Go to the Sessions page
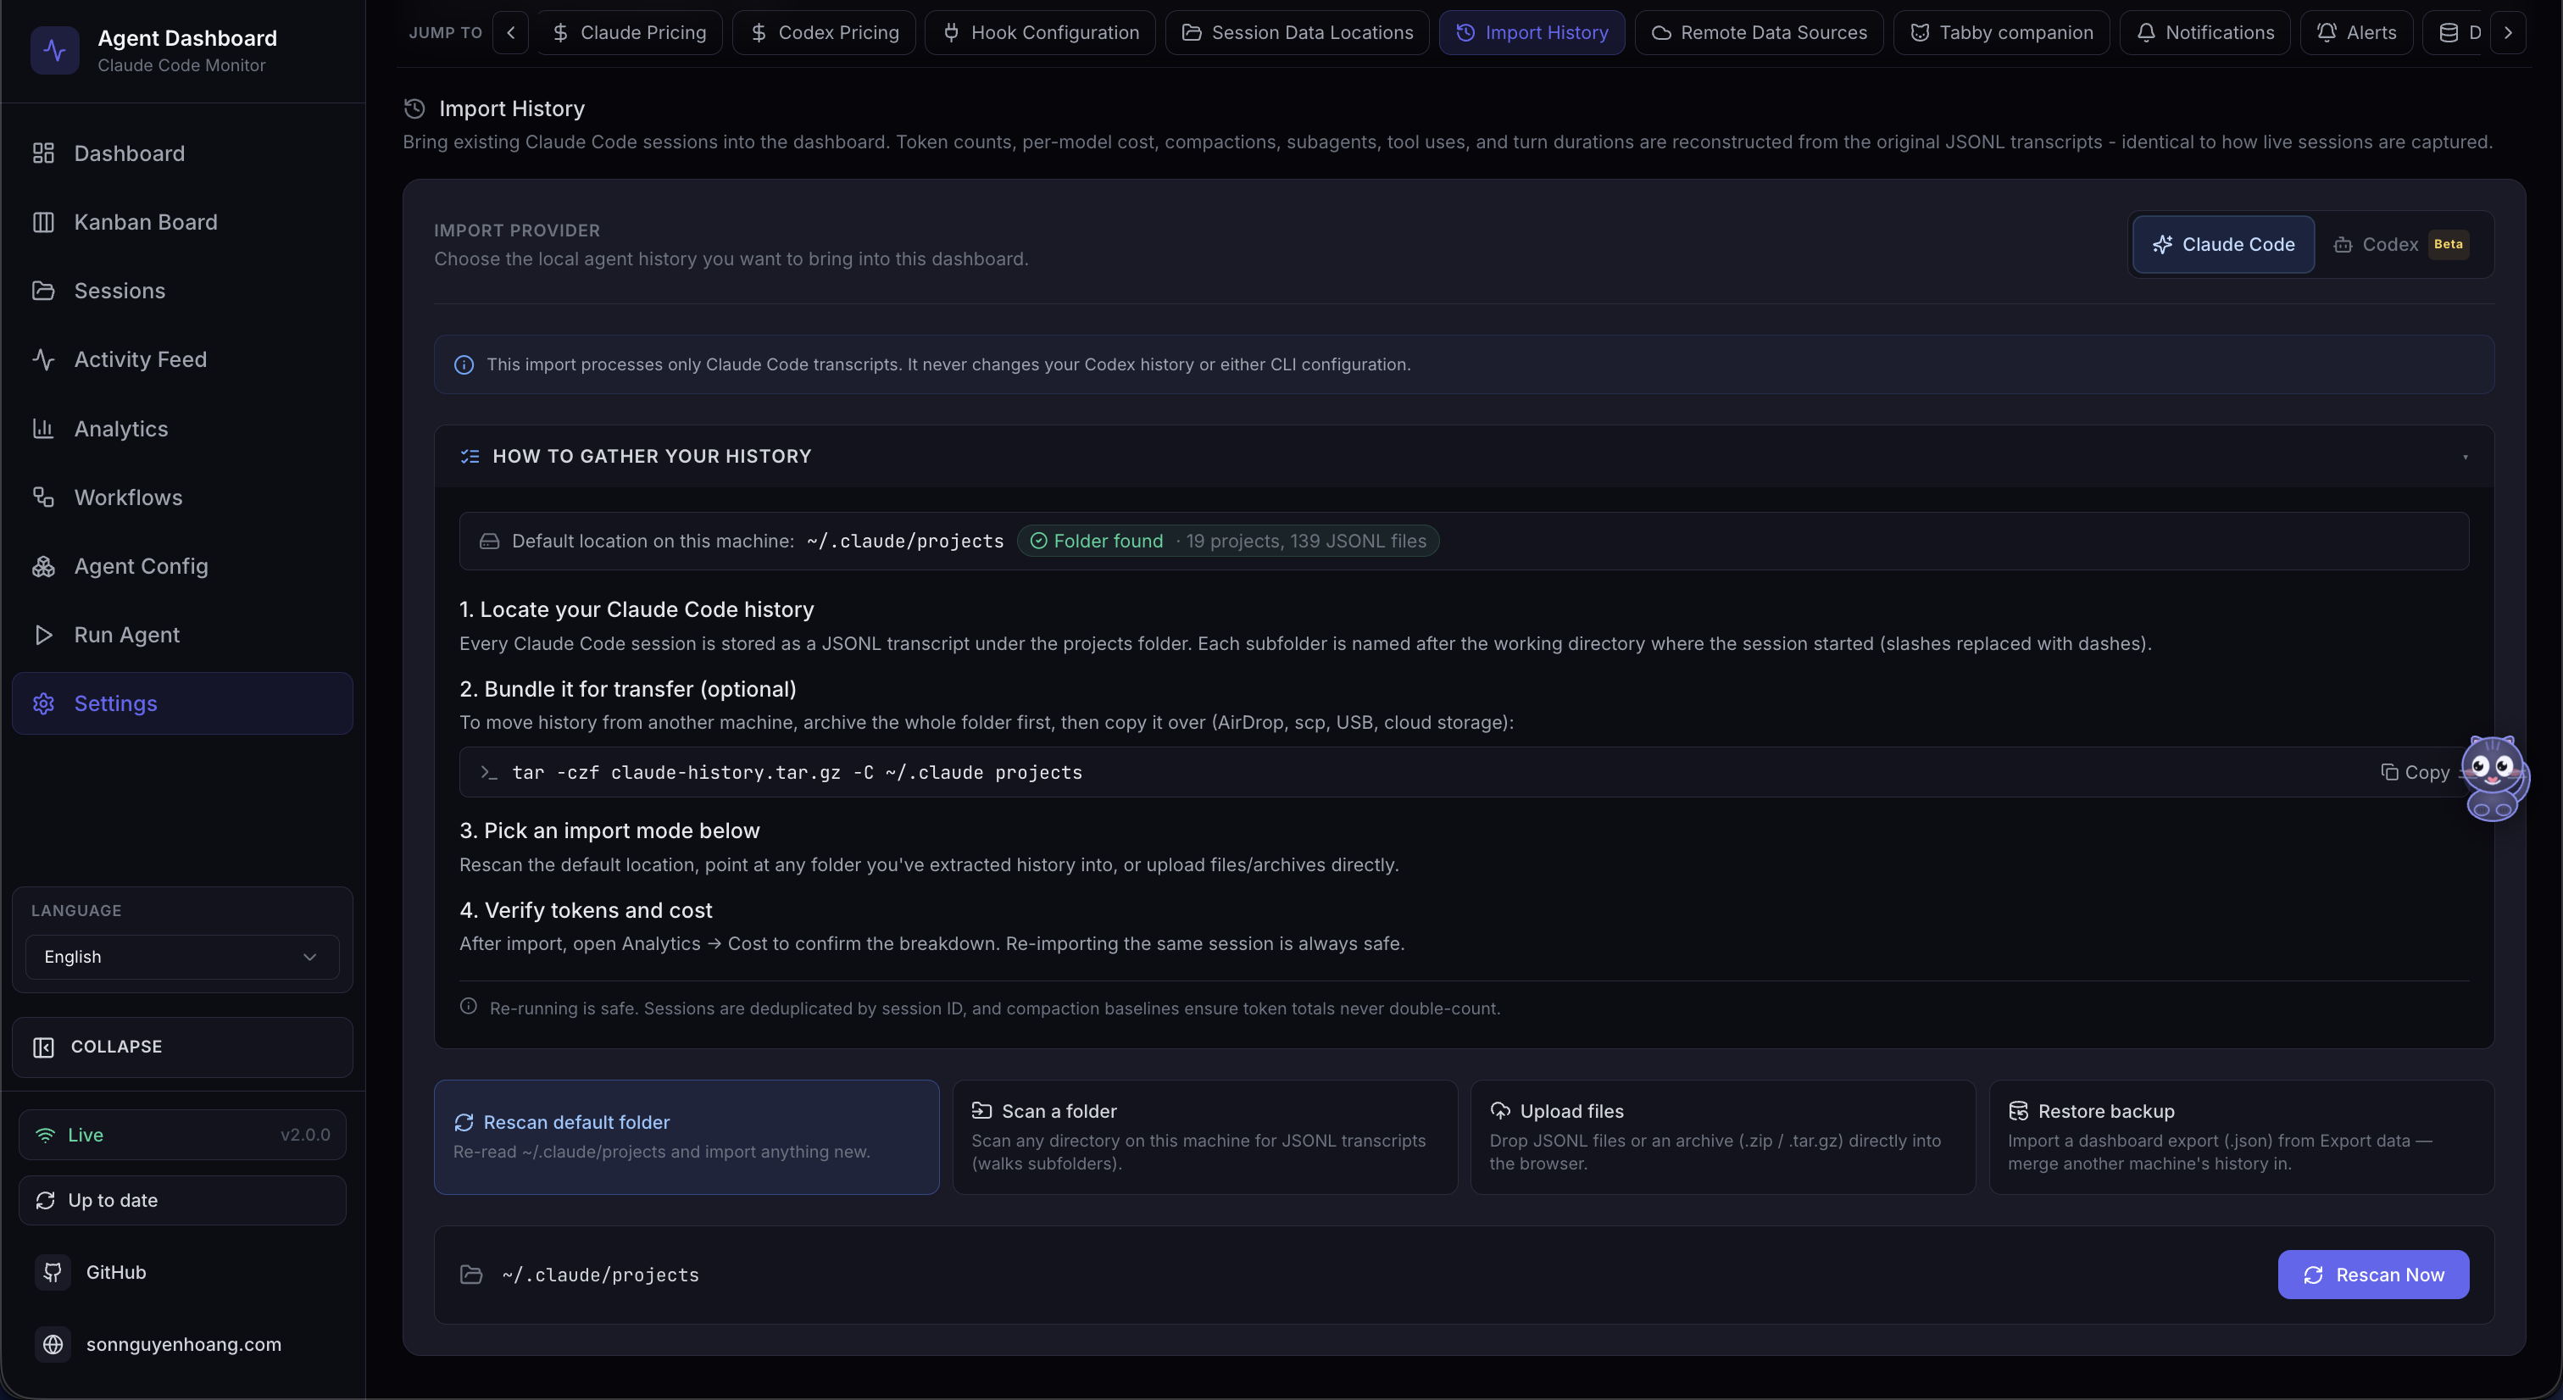 point(182,291)
